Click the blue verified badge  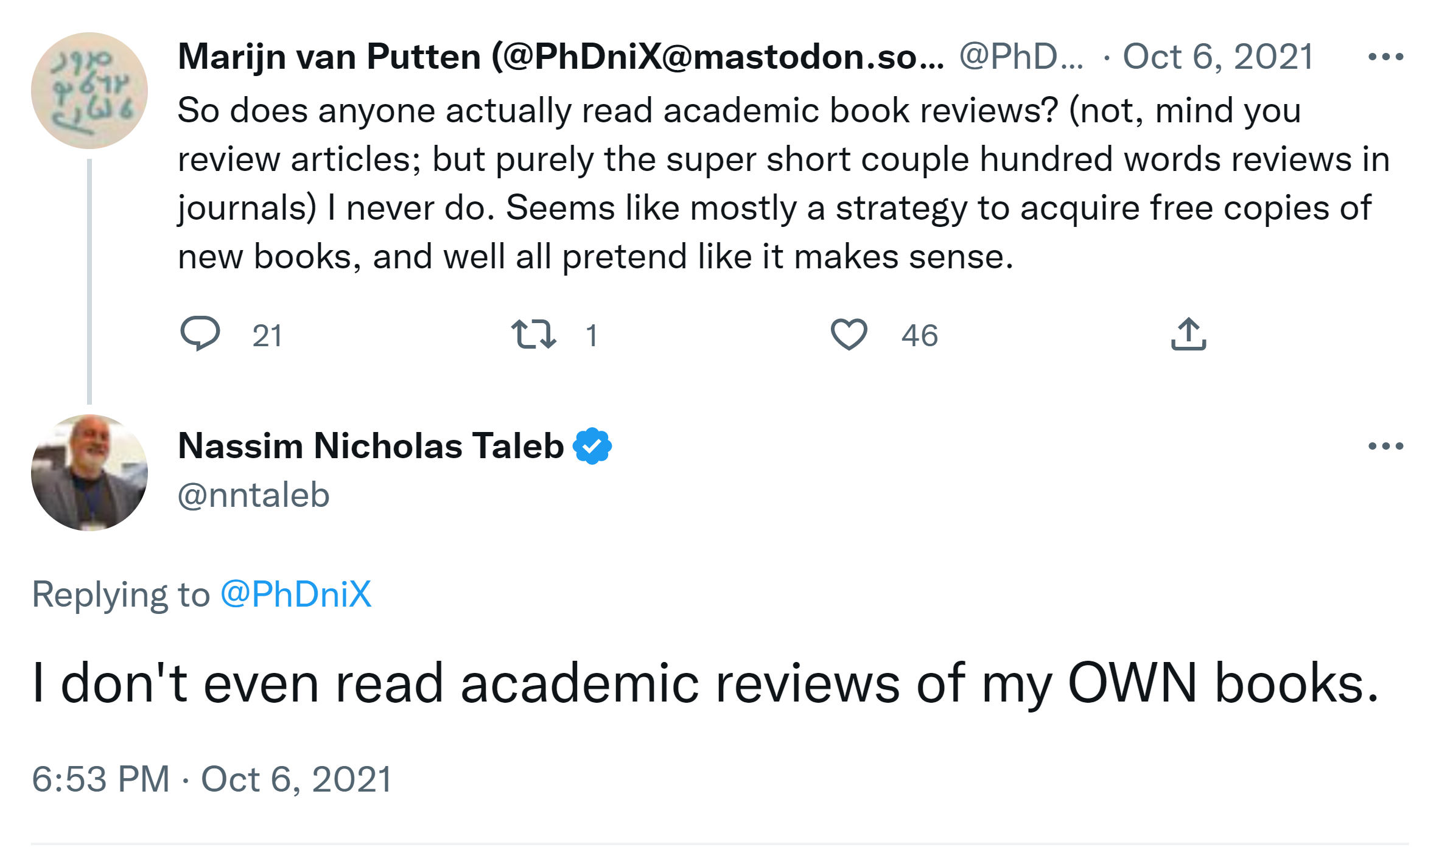coord(592,446)
